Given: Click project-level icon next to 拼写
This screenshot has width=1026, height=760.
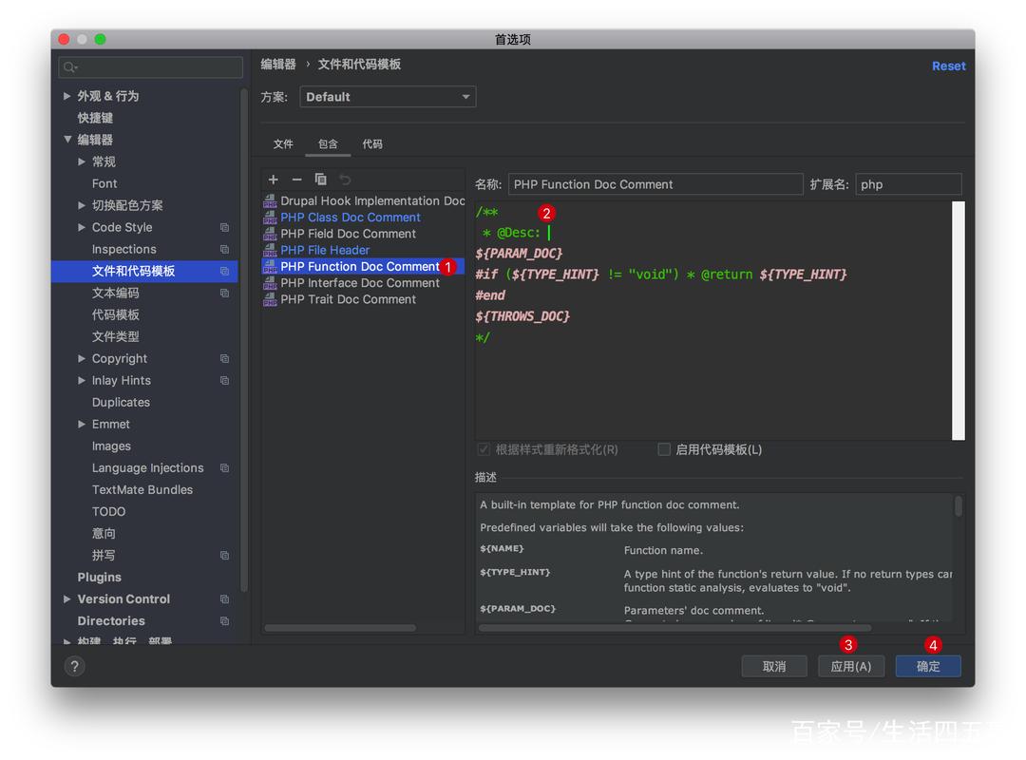Looking at the screenshot, I should (x=224, y=555).
